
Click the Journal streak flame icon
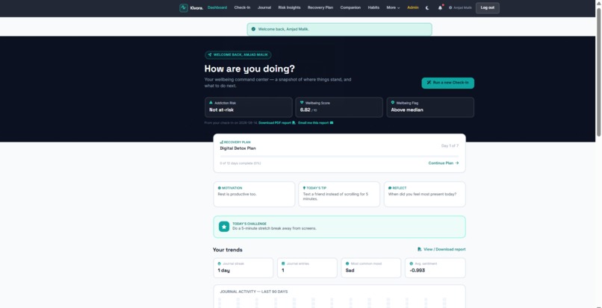(x=220, y=264)
